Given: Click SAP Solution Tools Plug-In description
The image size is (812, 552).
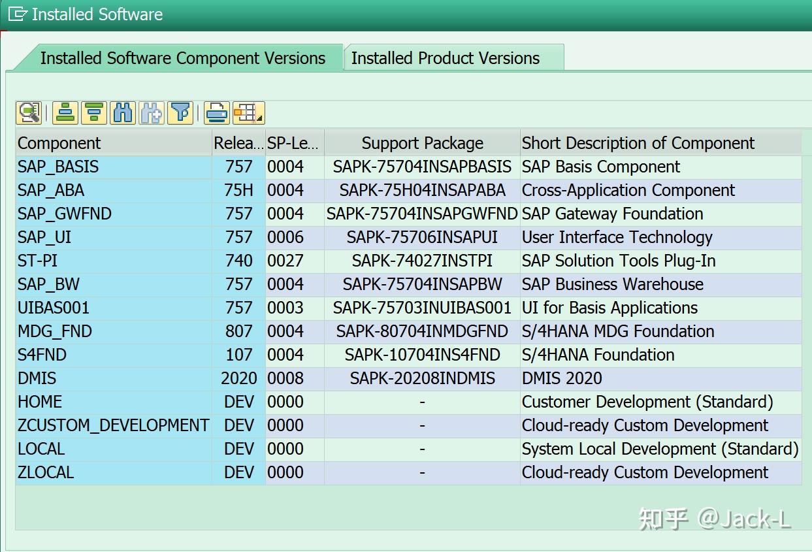Looking at the screenshot, I should coord(660,261).
